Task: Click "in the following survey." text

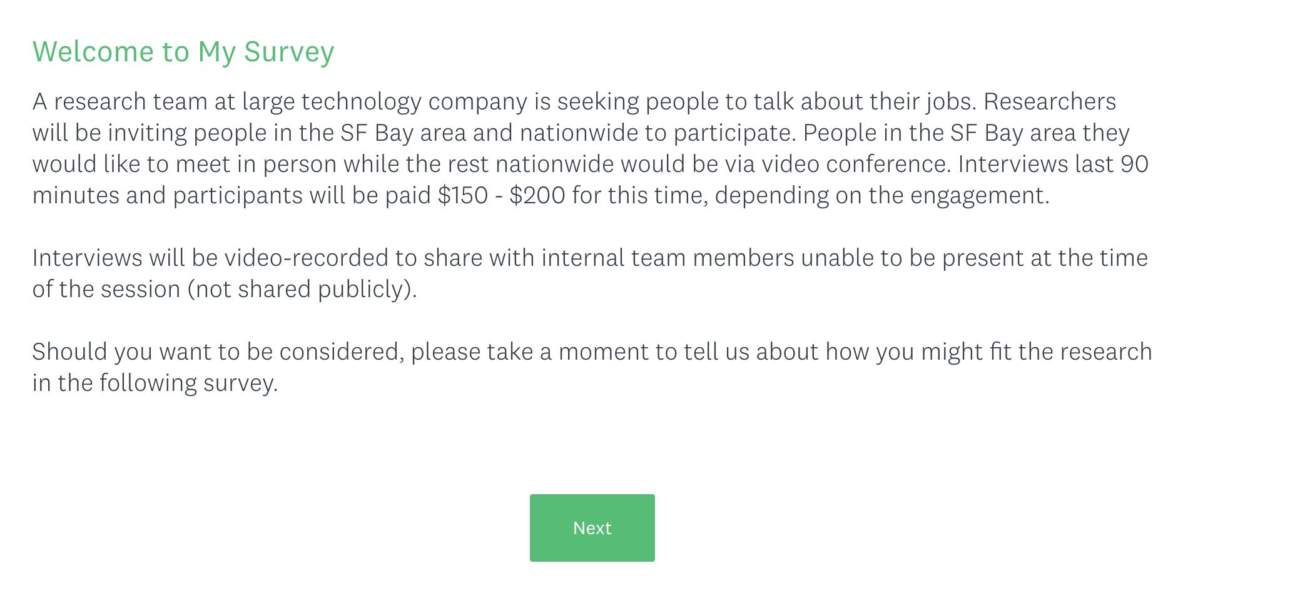Action: tap(155, 383)
